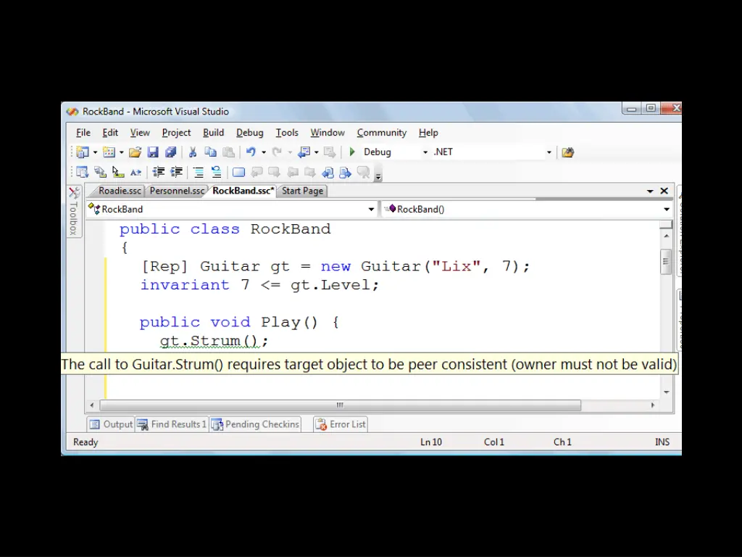This screenshot has height=557, width=742.
Task: Open the Window menu
Action: [328, 133]
